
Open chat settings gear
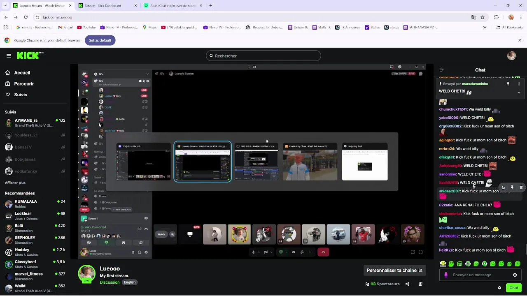tap(499, 288)
